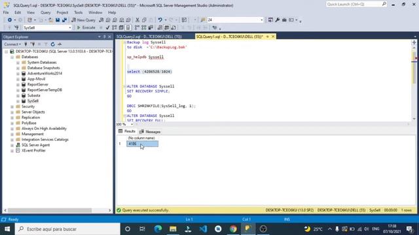Switch to the SQLQuery2.sql tab

(149, 37)
